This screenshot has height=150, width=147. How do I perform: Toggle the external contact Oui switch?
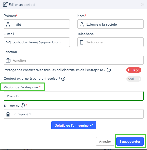click(x=134, y=79)
